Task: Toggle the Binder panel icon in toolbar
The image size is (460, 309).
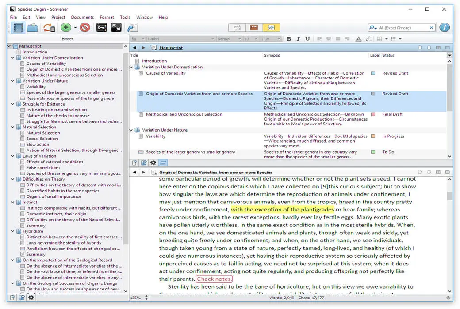Action: pos(18,28)
